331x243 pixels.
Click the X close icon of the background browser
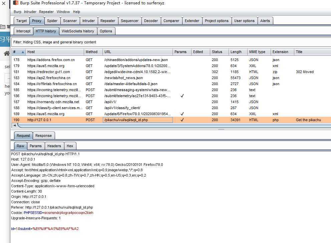pos(4,3)
